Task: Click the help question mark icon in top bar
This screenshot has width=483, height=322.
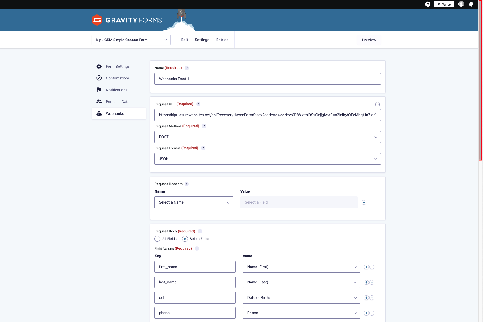Action: (428, 4)
